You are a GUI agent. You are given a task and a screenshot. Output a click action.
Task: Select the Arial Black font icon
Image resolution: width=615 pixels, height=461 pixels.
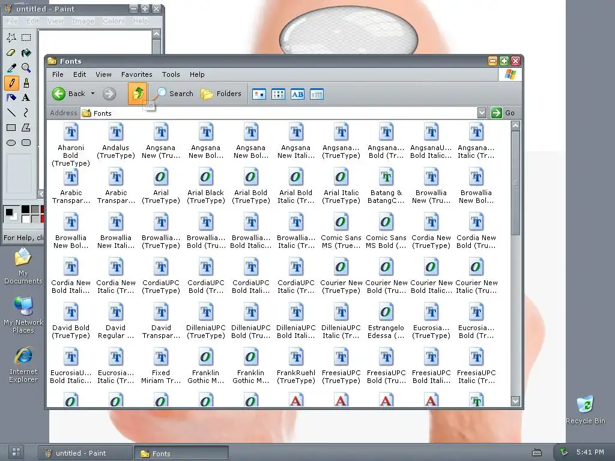coord(206,177)
